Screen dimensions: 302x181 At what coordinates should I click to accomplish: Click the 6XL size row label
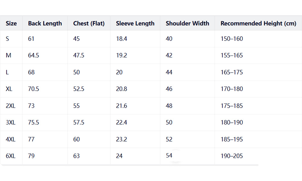click(x=11, y=156)
